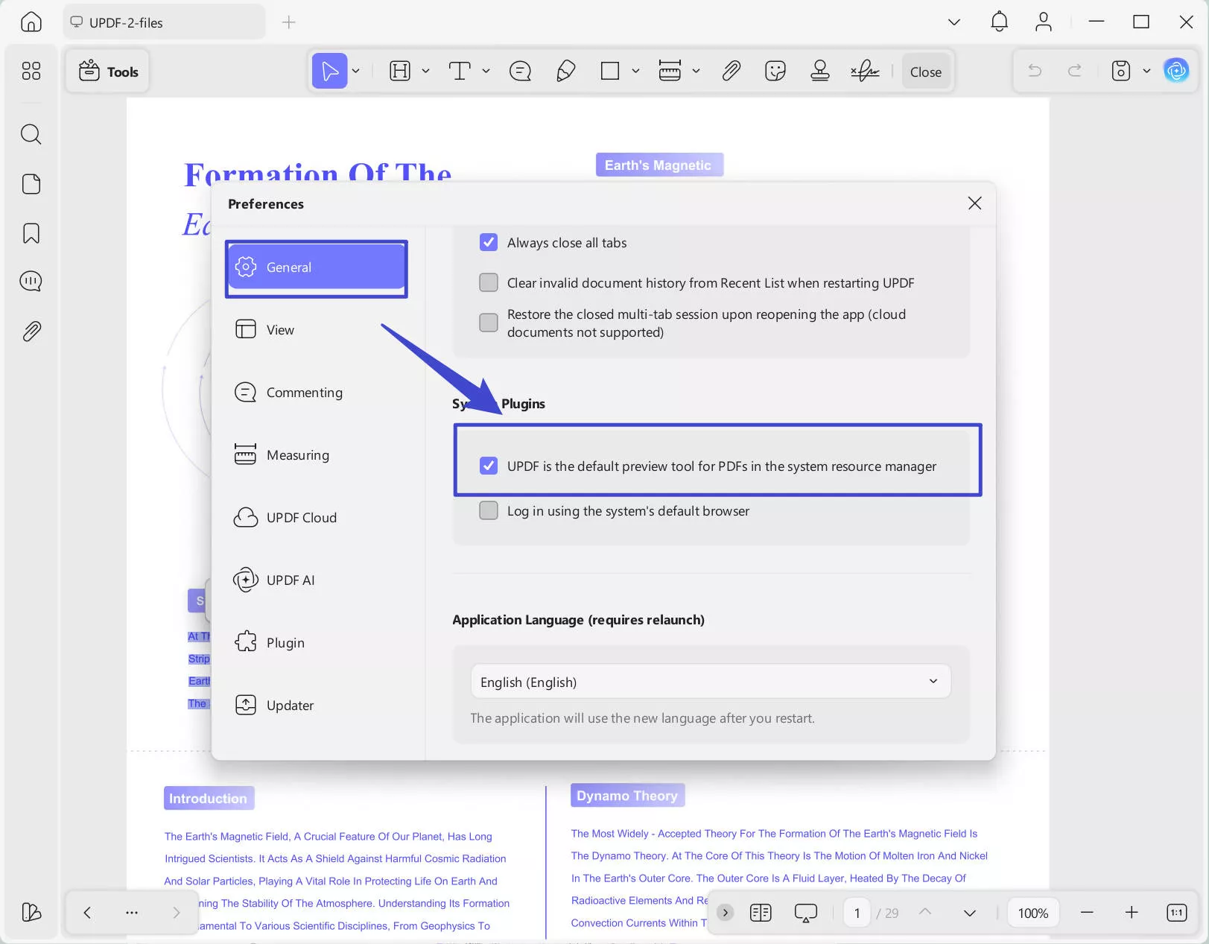
Task: Switch to UPDF AI preferences tab
Action: (x=317, y=580)
